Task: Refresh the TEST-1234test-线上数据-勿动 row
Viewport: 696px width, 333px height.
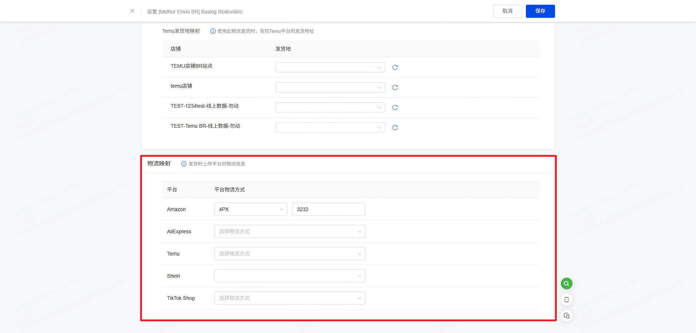Action: click(x=395, y=107)
